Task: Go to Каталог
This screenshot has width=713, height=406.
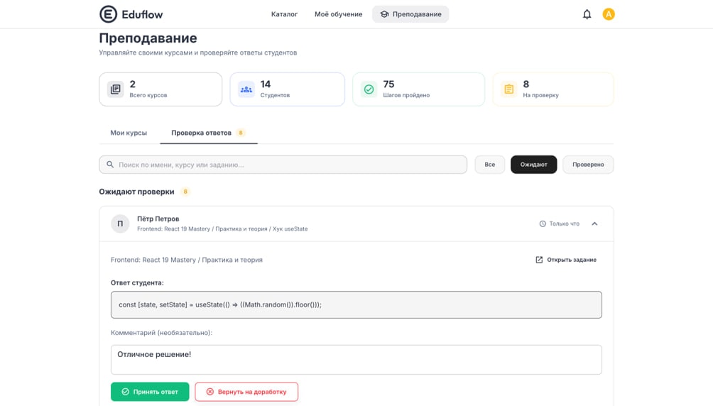Action: (x=284, y=14)
